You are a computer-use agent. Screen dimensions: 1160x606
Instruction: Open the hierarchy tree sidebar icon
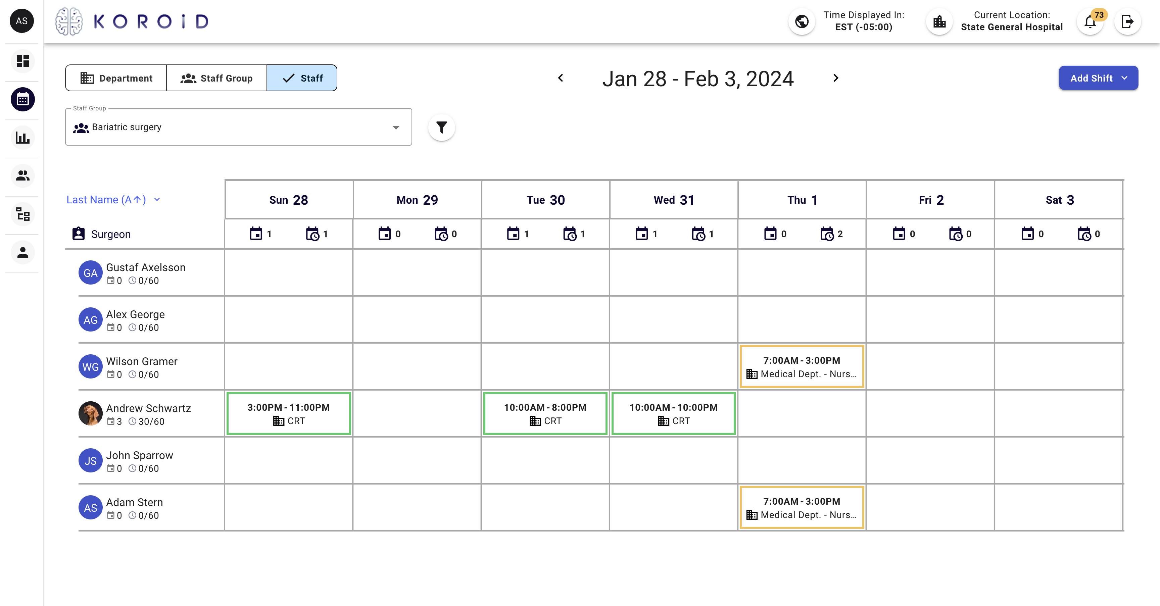point(22,214)
